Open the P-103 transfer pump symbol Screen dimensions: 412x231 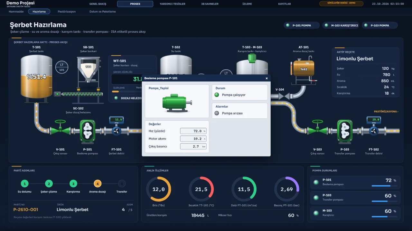[345, 131]
